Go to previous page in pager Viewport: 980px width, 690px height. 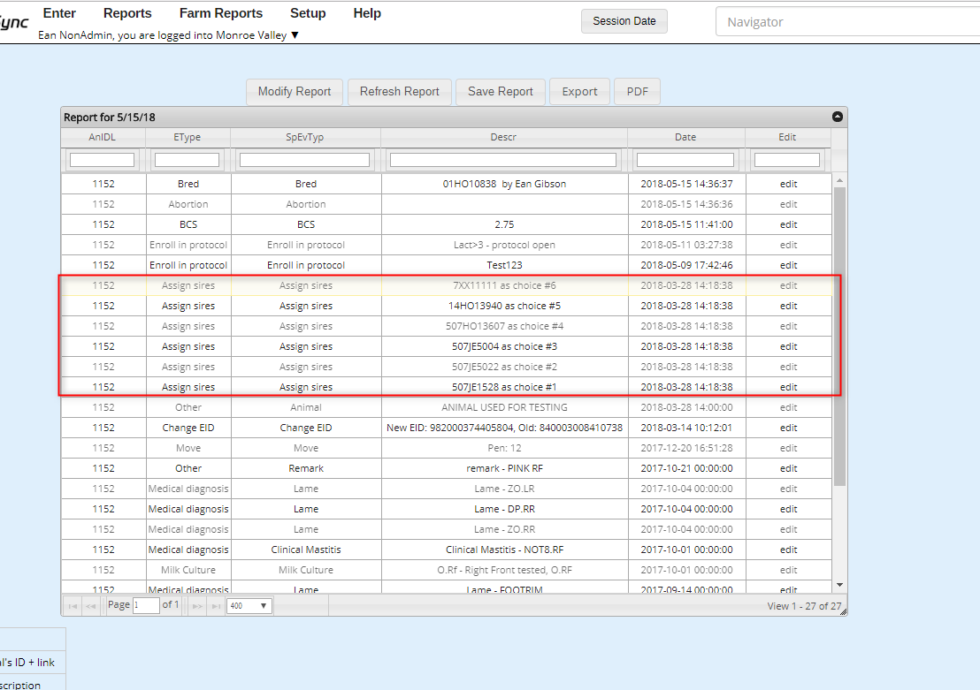[x=91, y=606]
